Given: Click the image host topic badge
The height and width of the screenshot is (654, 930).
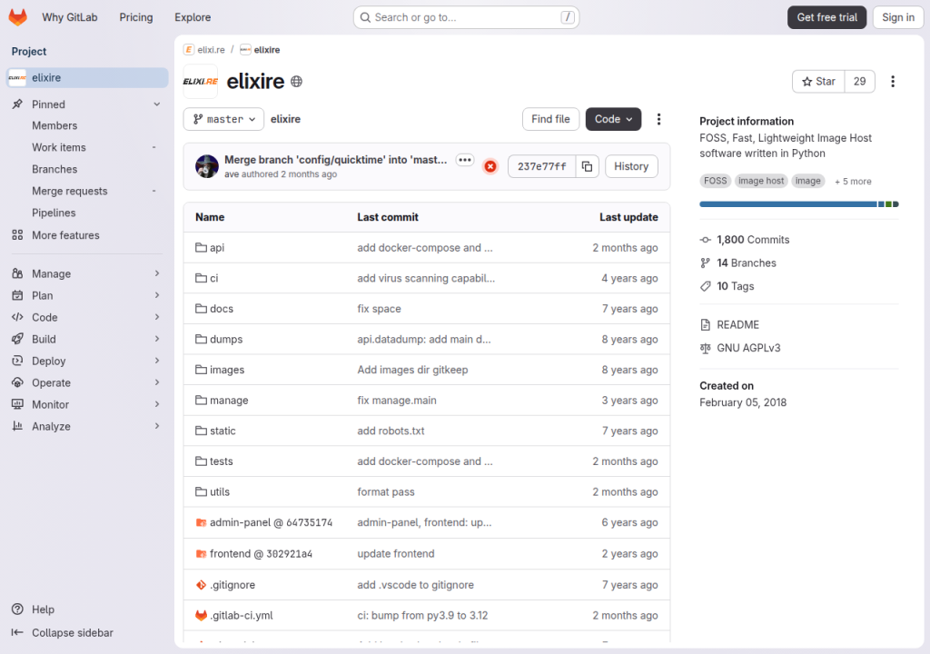Looking at the screenshot, I should 761,181.
